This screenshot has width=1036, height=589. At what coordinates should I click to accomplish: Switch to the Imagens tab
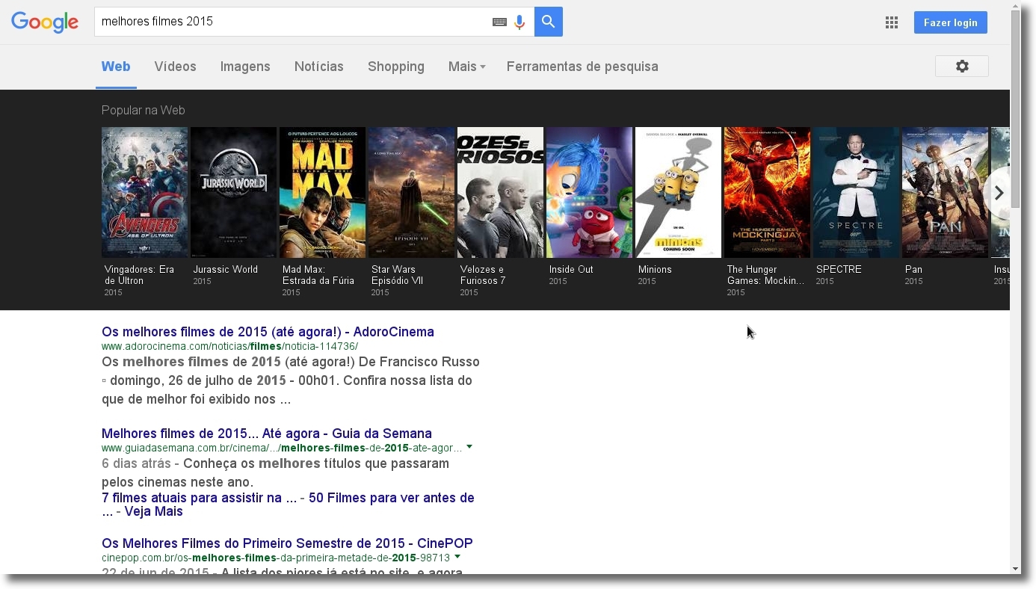click(245, 67)
